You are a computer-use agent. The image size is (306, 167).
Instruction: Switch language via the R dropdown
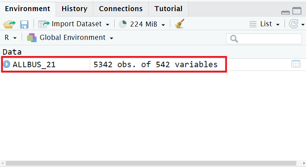11,37
